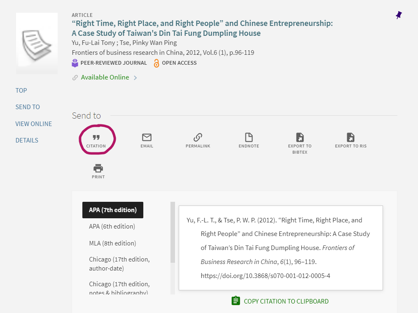This screenshot has width=418, height=313.
Task: Jump to the SEND TO section
Action: click(x=28, y=107)
